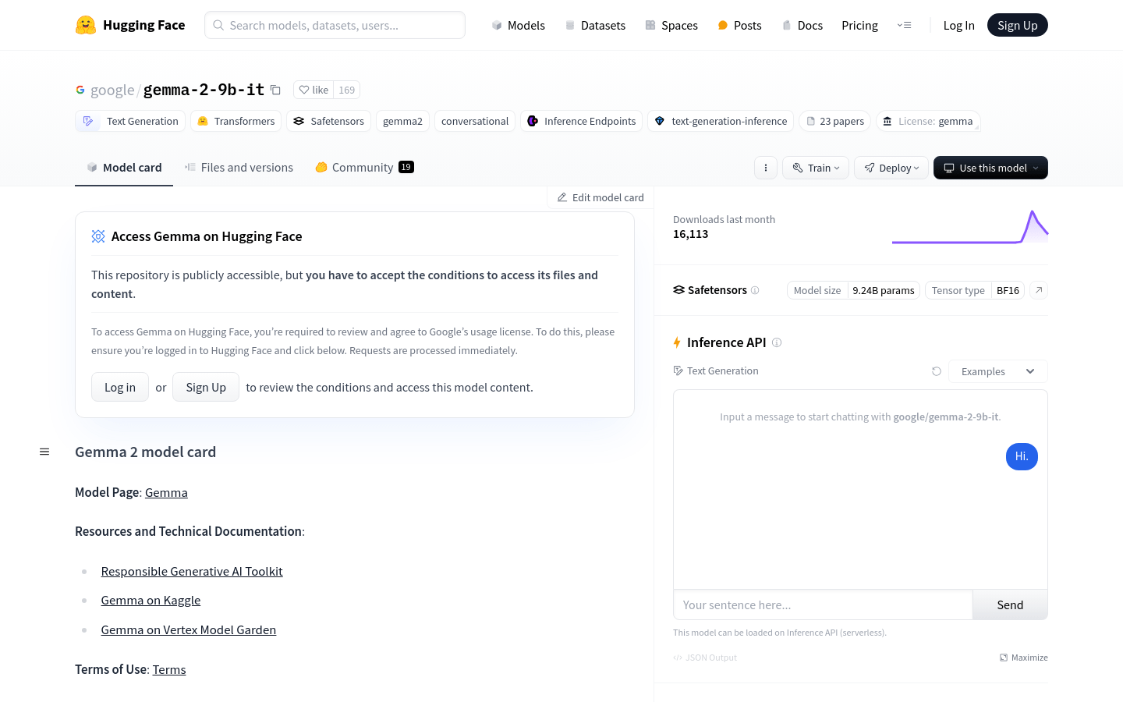
Task: Open Gemma on Kaggle link
Action: pos(151,600)
